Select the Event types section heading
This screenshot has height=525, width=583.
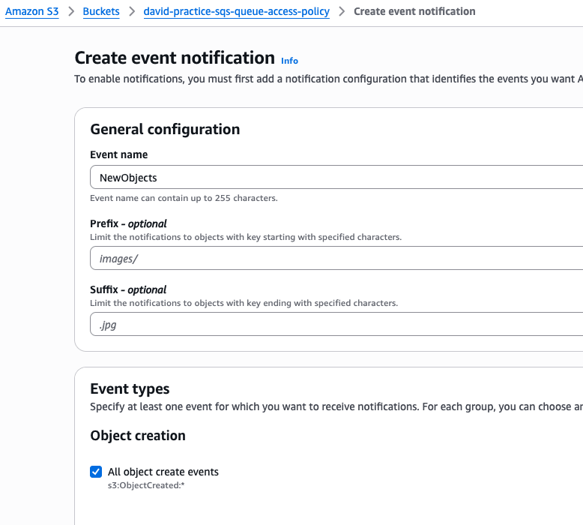tap(130, 388)
